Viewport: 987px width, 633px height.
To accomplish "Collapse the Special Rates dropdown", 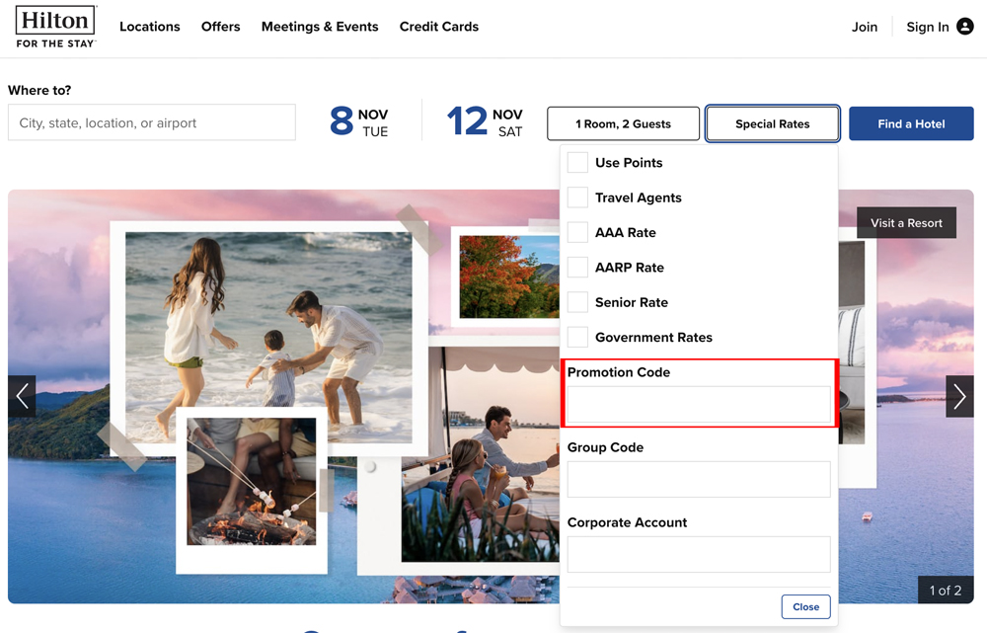I will pyautogui.click(x=773, y=123).
